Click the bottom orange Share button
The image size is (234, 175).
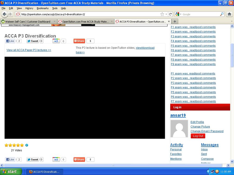click(79, 159)
